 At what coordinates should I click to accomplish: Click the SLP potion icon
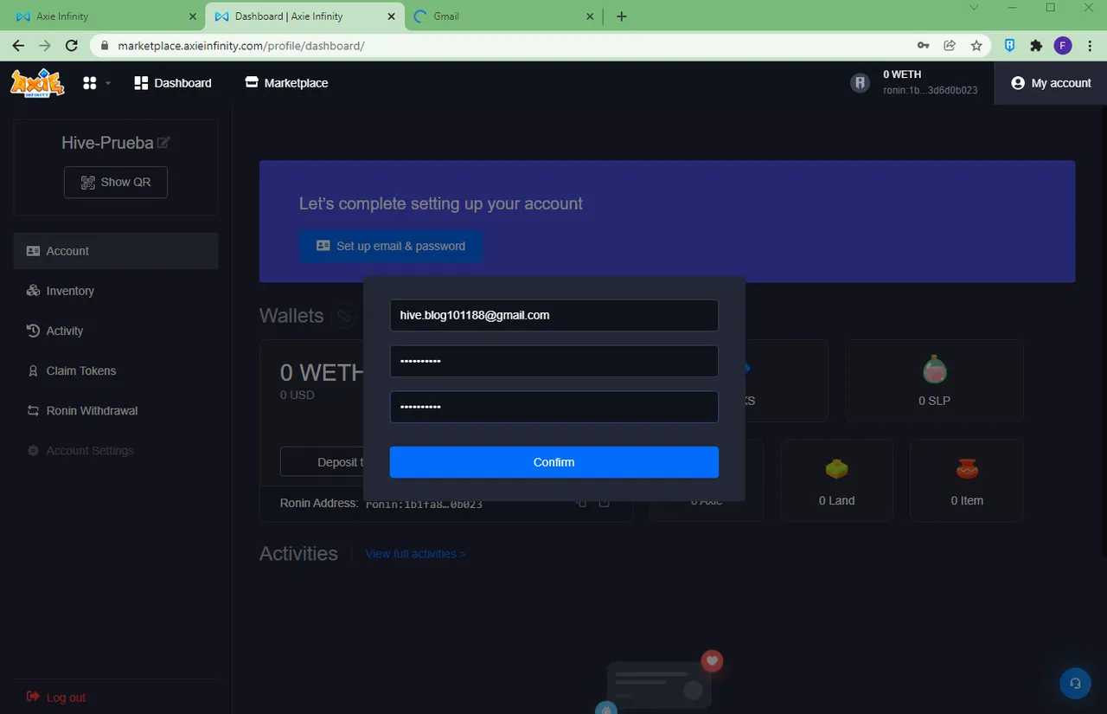click(934, 370)
